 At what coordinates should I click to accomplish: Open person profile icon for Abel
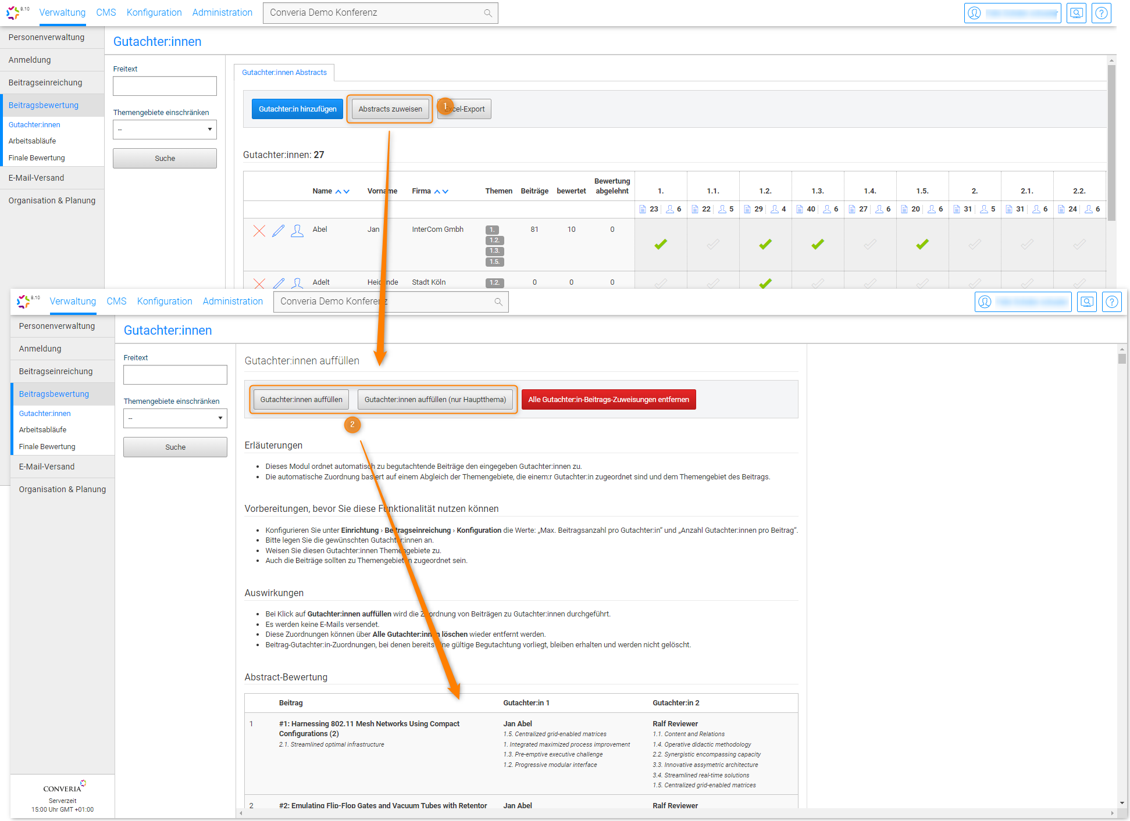[297, 231]
